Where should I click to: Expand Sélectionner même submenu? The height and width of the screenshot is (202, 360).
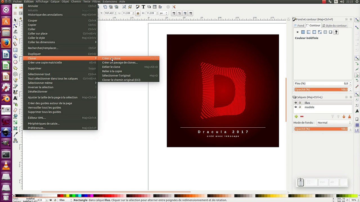tap(60, 83)
